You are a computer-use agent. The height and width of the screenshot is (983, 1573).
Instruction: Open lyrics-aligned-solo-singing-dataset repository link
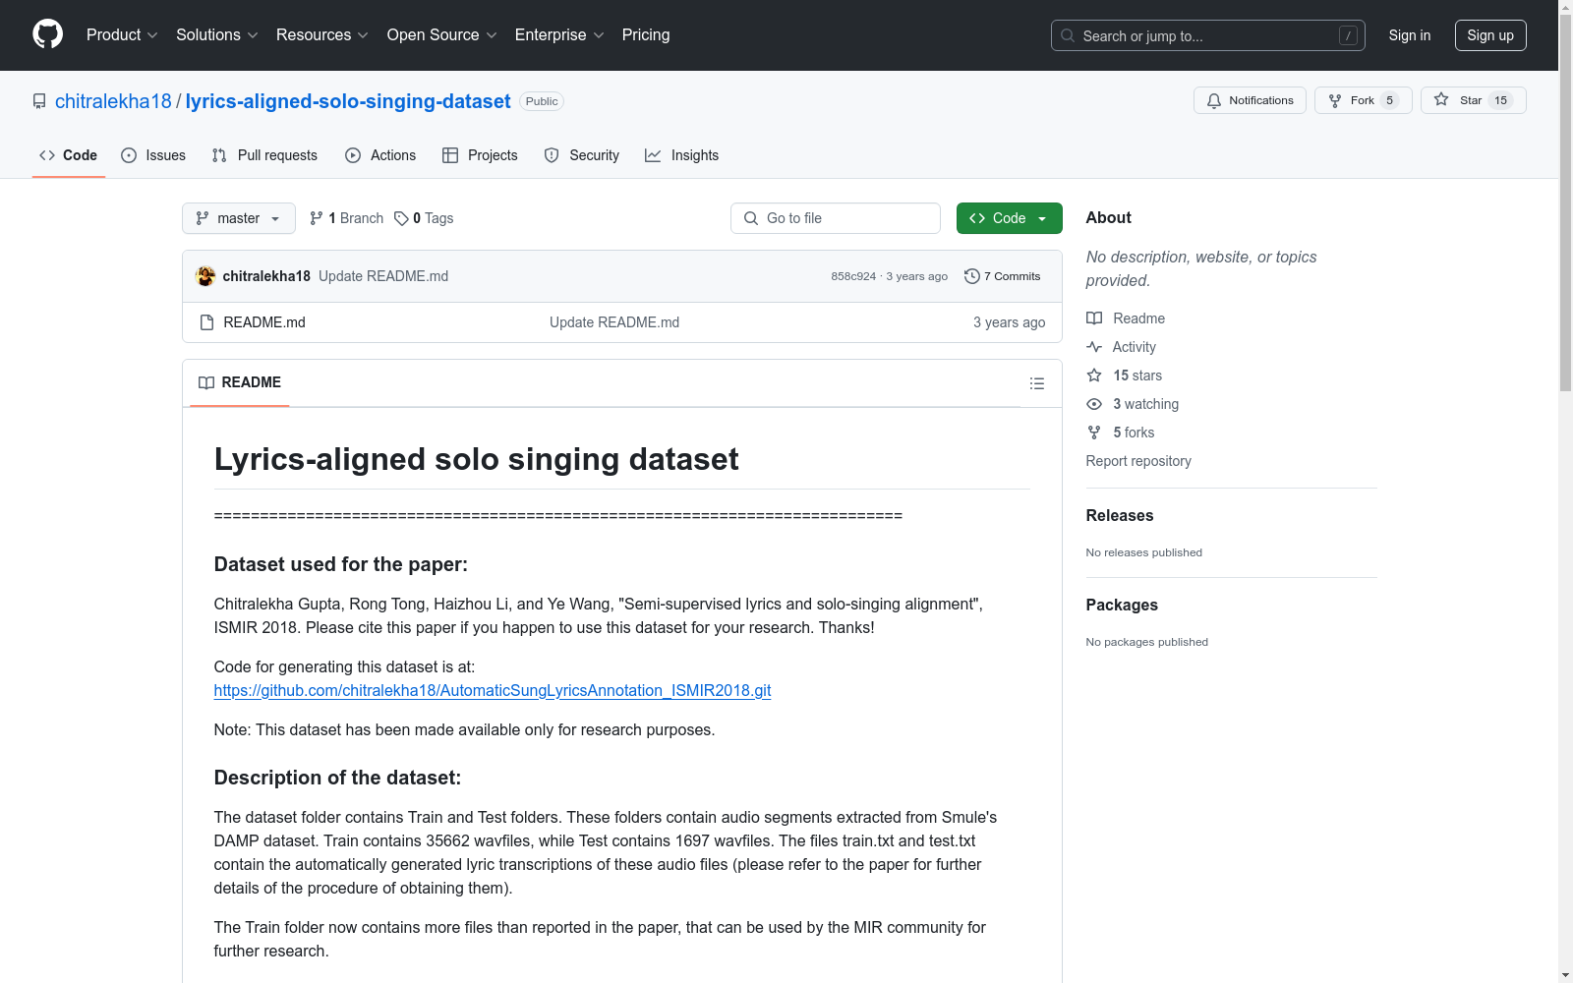click(x=348, y=101)
